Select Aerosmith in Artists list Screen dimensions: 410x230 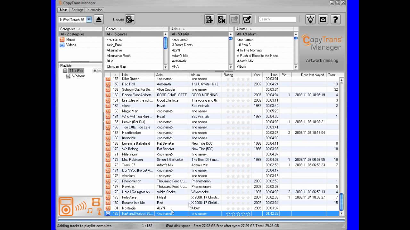[x=179, y=61]
